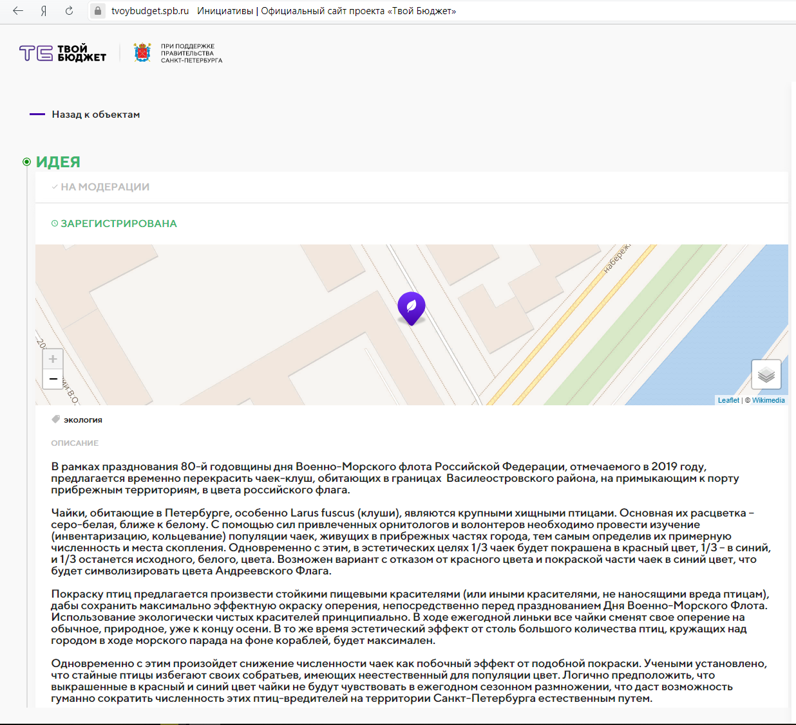796x725 pixels.
Task: Select the НА МОДЕРАЦИИ status
Action: pyautogui.click(x=105, y=187)
